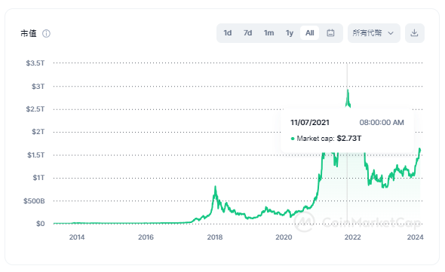Click the 11/07/2021 tooltip date
This screenshot has width=445, height=272.
310,123
